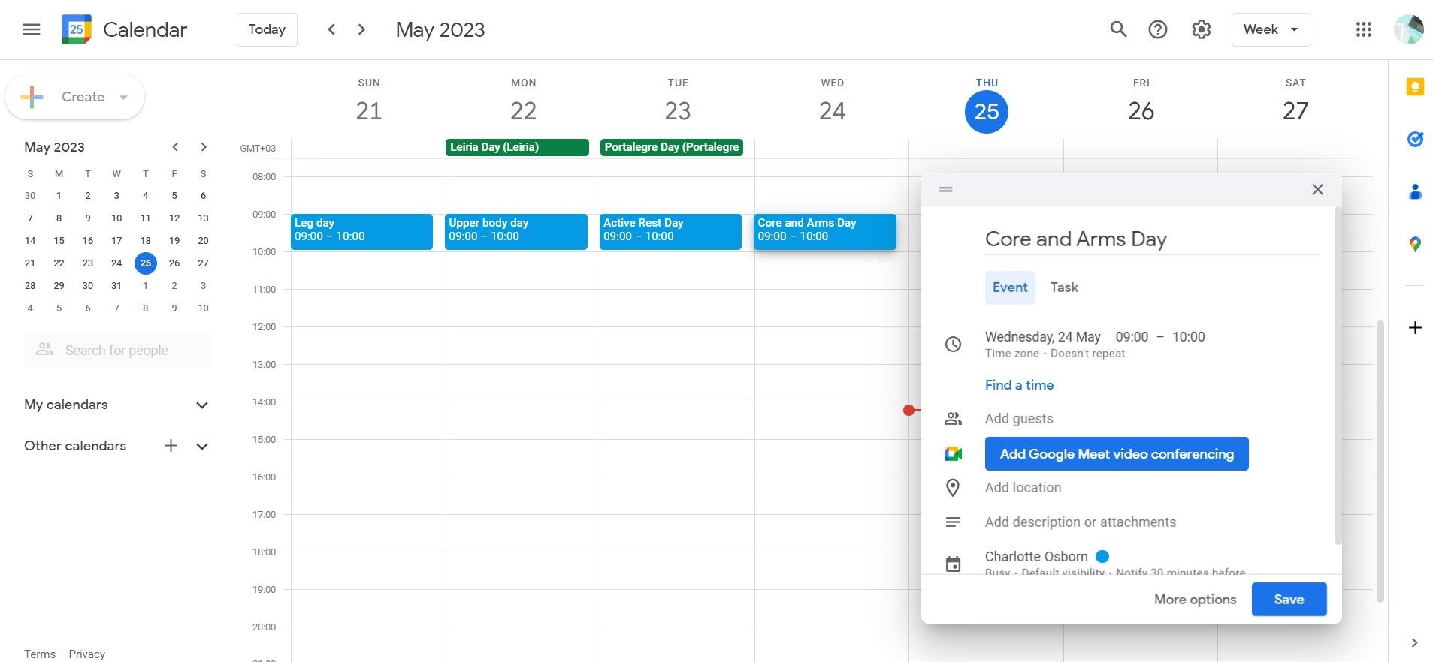1433x662 pixels.
Task: Click the Add guests people icon
Action: (x=953, y=419)
